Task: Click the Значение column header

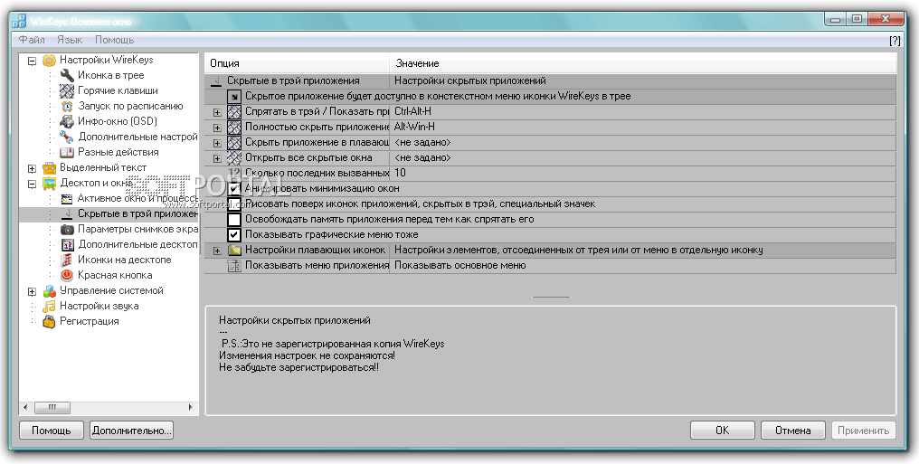Action: tap(643, 63)
